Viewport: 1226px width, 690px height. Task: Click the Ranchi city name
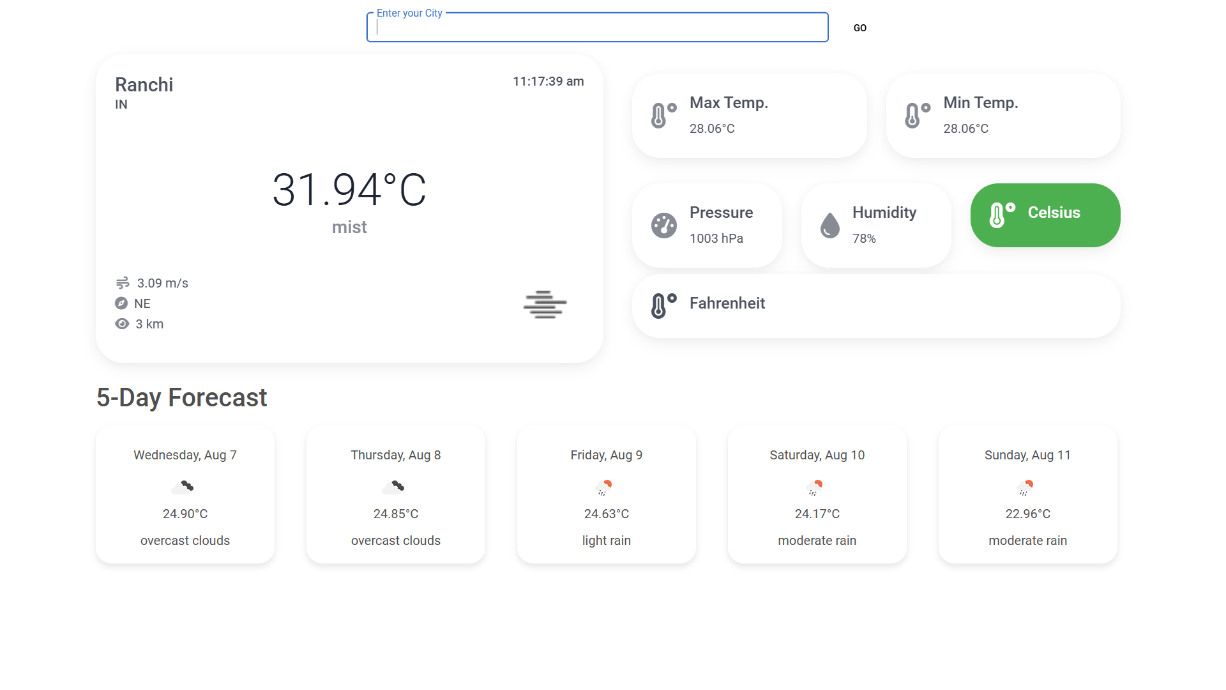[144, 85]
